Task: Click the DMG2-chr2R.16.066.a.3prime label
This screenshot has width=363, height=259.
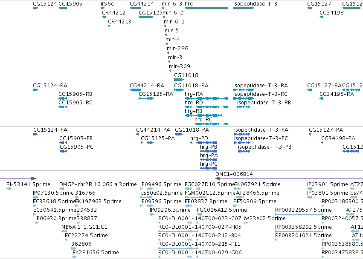Action: [98, 184]
